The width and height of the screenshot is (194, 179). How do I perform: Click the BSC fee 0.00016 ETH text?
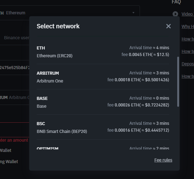click(x=138, y=130)
